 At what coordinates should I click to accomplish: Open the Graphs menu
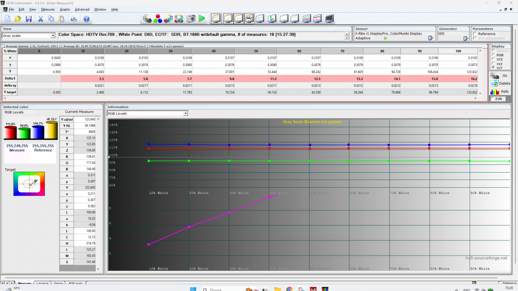click(65, 10)
